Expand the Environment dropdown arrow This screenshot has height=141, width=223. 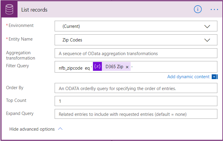(207, 26)
